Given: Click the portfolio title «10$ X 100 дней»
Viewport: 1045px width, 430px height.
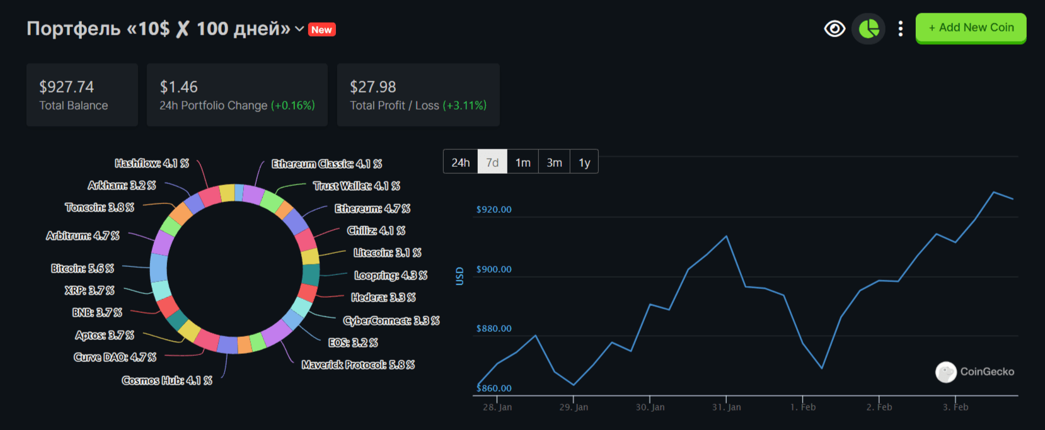Looking at the screenshot, I should pyautogui.click(x=158, y=29).
